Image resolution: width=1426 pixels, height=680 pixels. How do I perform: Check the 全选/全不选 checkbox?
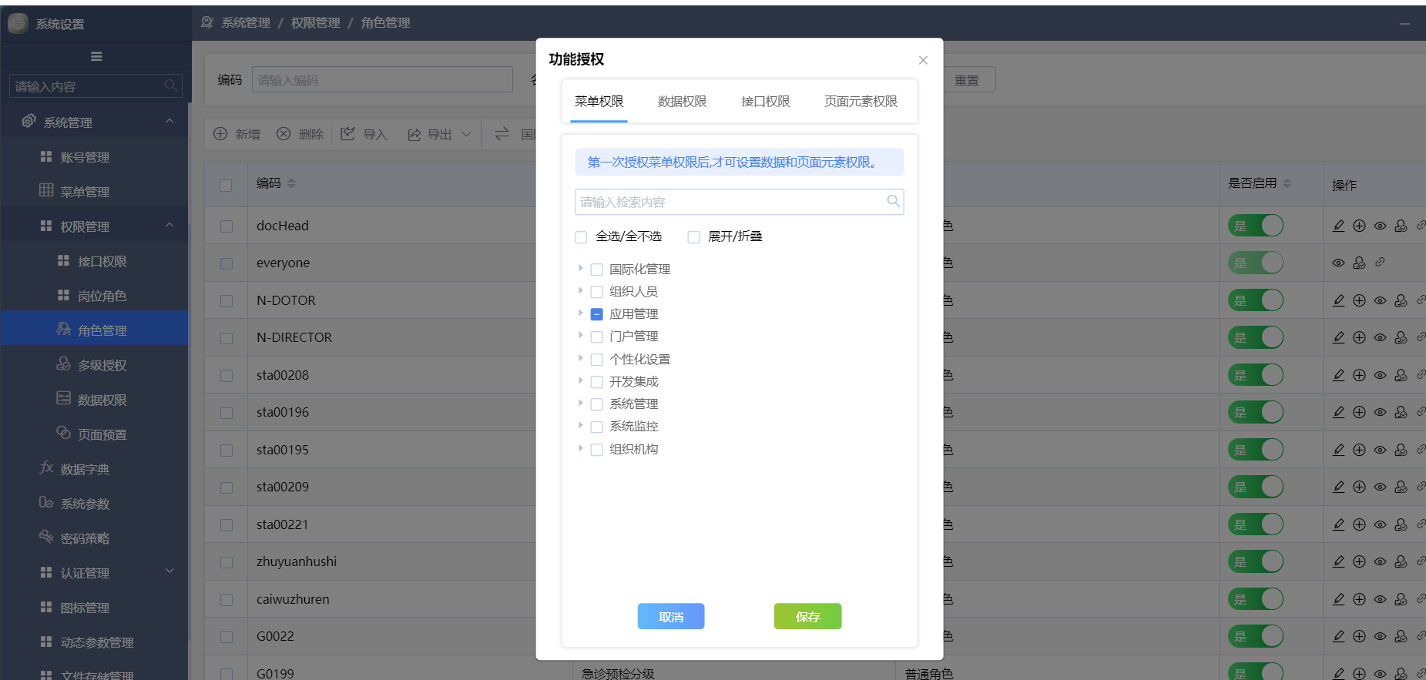pyautogui.click(x=581, y=237)
